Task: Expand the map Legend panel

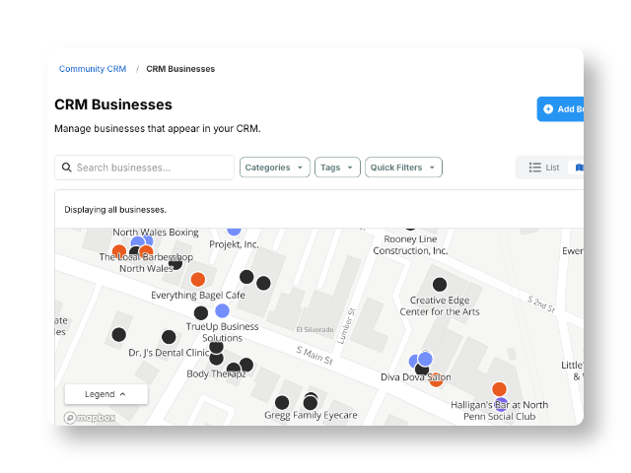Action: pos(105,394)
